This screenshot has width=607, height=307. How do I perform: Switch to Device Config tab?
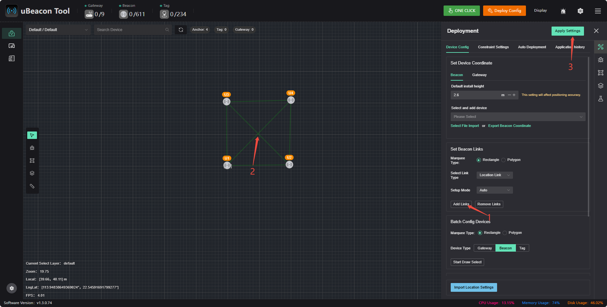pyautogui.click(x=457, y=47)
